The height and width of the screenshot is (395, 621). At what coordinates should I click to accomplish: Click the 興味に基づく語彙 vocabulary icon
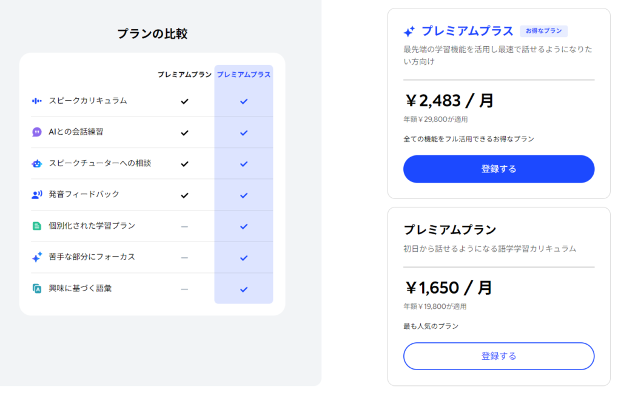[37, 289]
